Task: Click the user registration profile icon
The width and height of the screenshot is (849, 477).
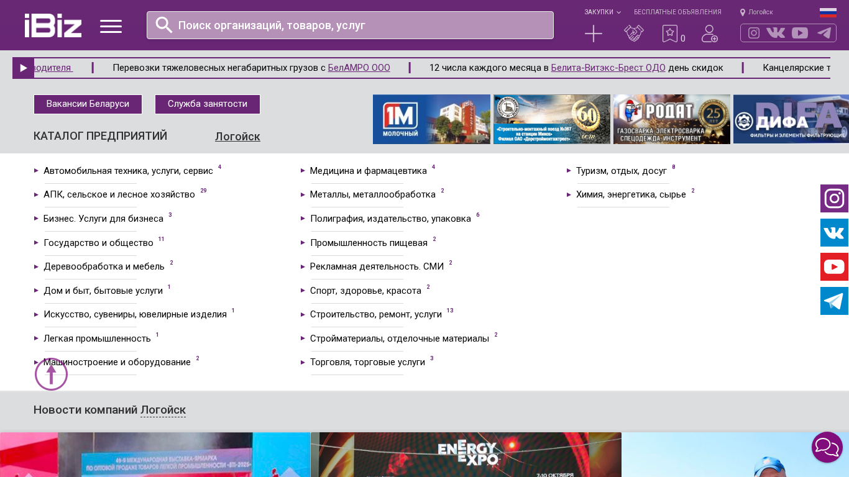Action: tap(709, 34)
